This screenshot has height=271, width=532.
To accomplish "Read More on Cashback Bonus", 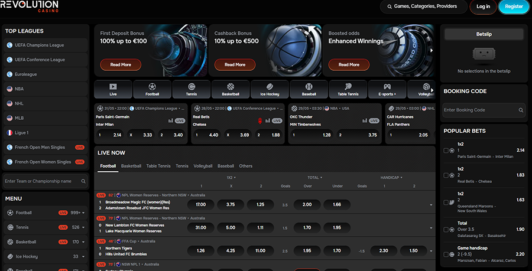I will click(235, 65).
